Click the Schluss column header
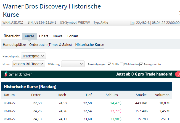This screenshot has height=123, width=180. 112,95
